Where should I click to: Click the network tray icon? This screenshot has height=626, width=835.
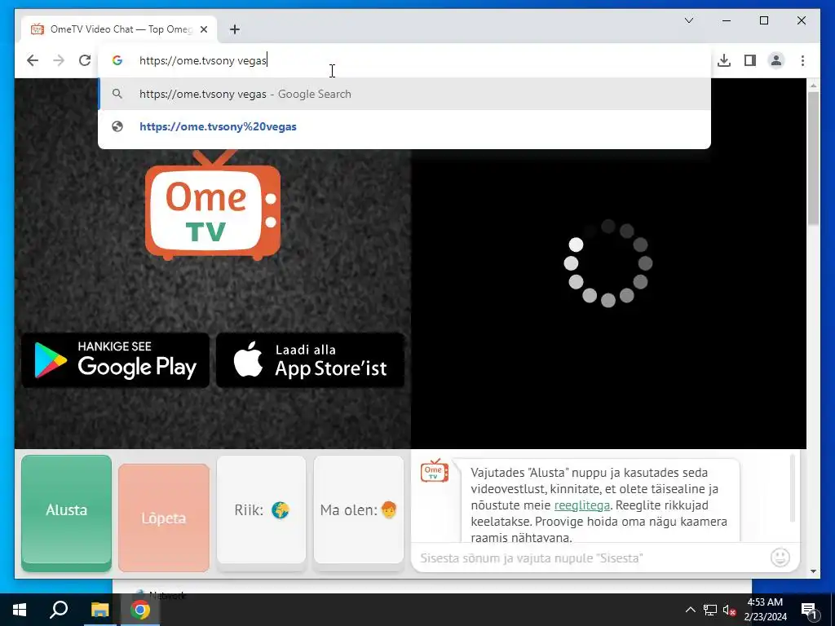[x=710, y=610]
